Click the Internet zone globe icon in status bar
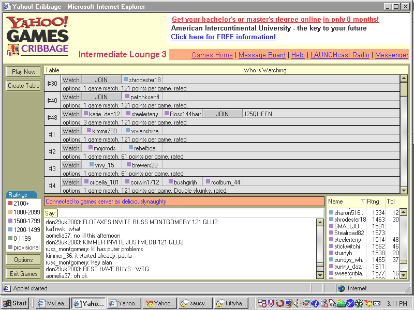The width and height of the screenshot is (414, 310). pos(342,288)
